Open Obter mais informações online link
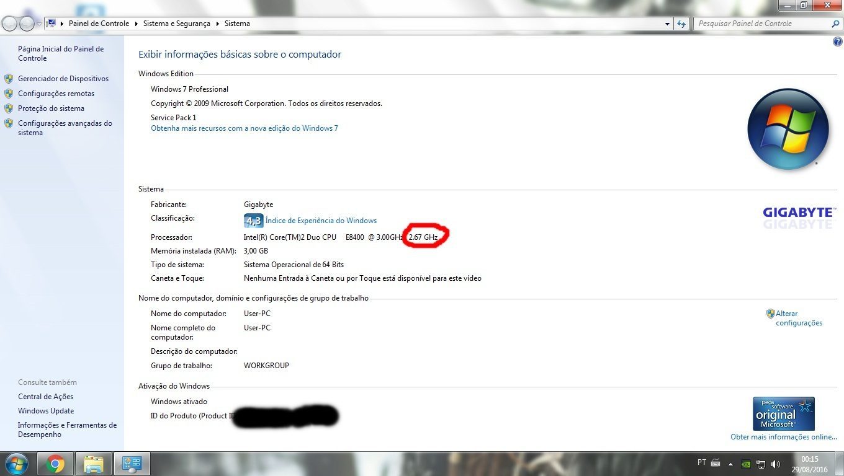The height and width of the screenshot is (476, 844). point(784,437)
